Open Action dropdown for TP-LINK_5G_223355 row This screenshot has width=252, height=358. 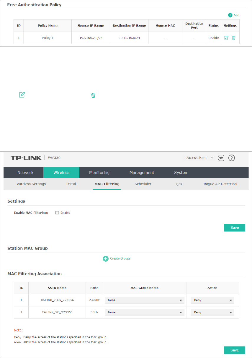click(212, 312)
